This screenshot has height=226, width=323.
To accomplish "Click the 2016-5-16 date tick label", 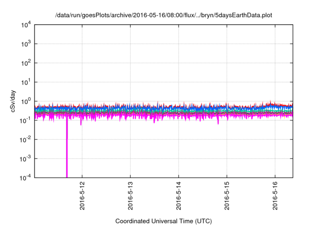I will coord(275,196).
